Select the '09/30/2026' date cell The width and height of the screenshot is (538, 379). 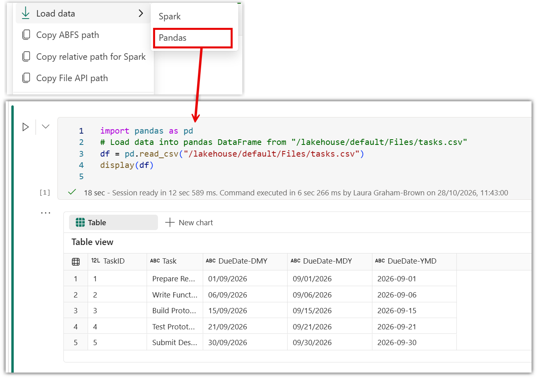330,342
